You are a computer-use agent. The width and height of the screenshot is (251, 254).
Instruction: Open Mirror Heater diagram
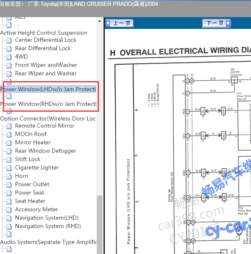pos(33,143)
